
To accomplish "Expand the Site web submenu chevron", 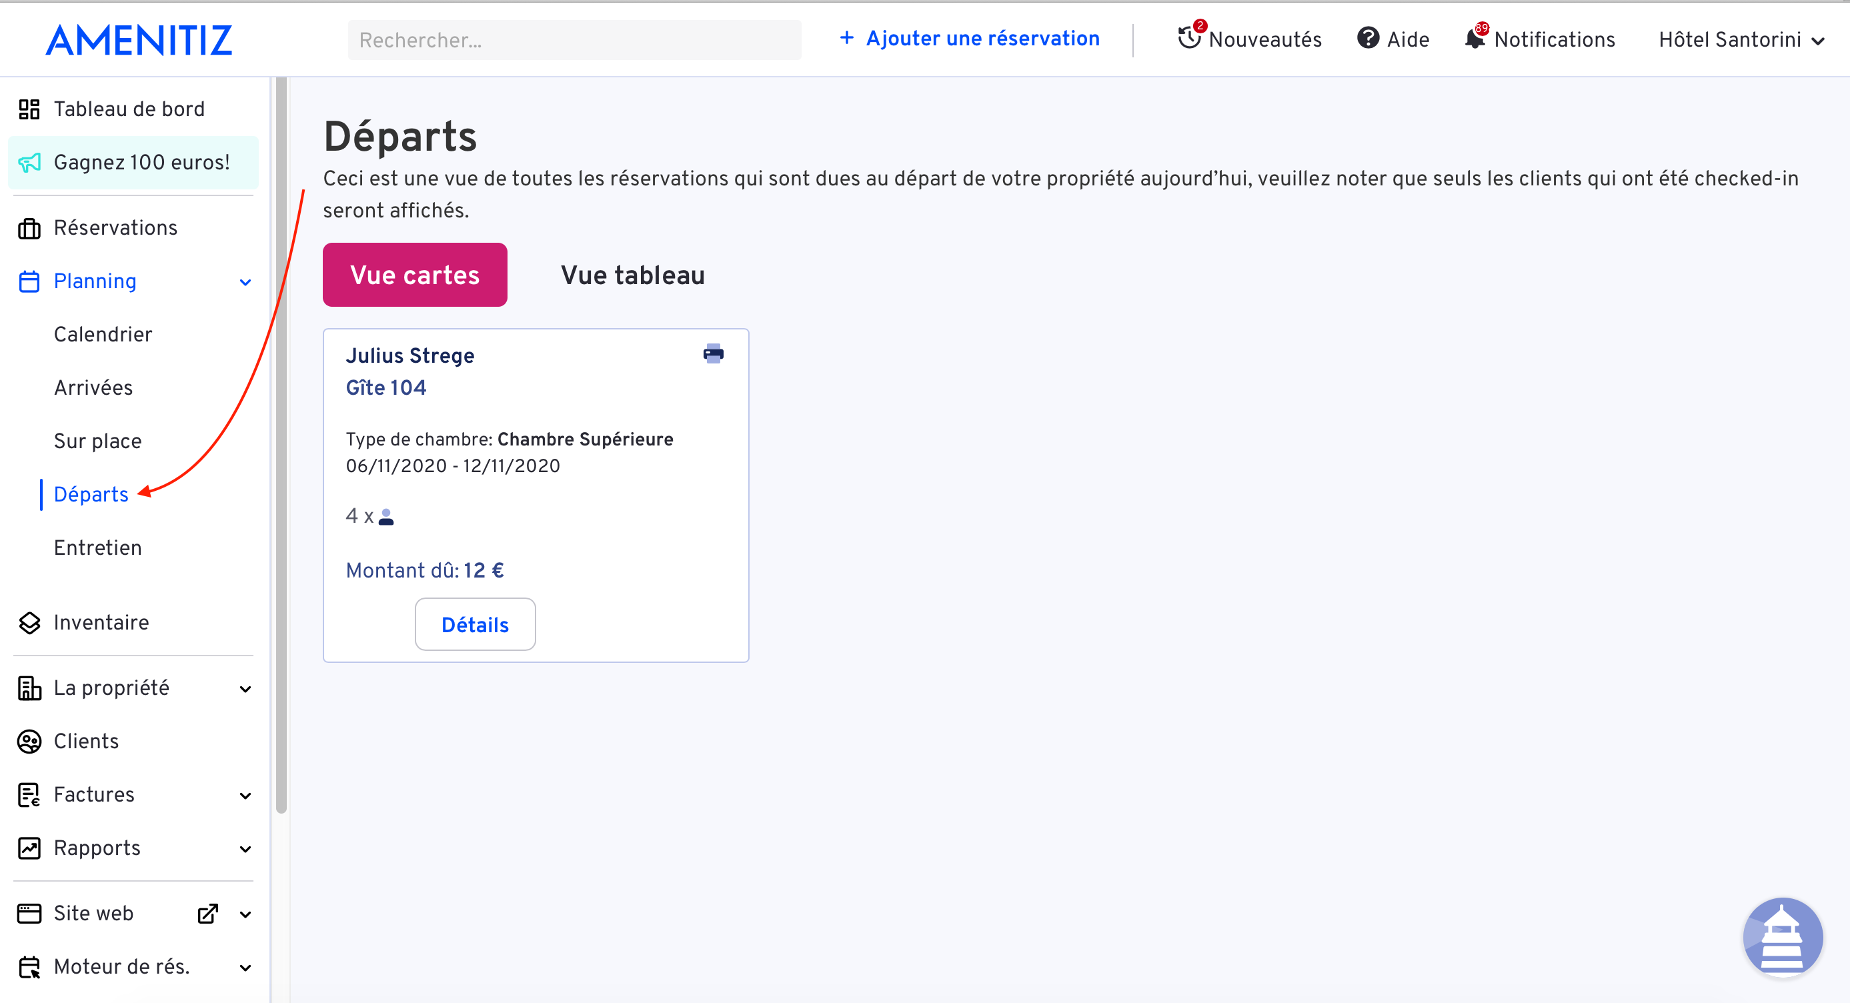I will 245,915.
